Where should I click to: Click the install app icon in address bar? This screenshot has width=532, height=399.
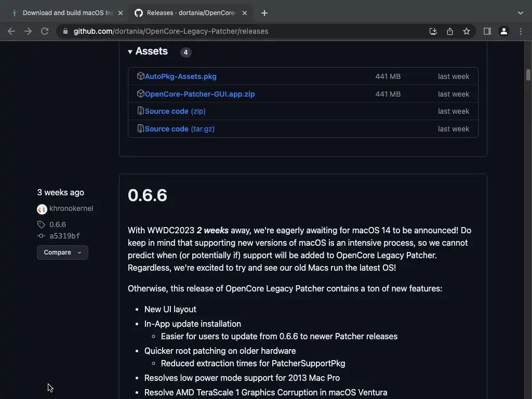pos(433,31)
